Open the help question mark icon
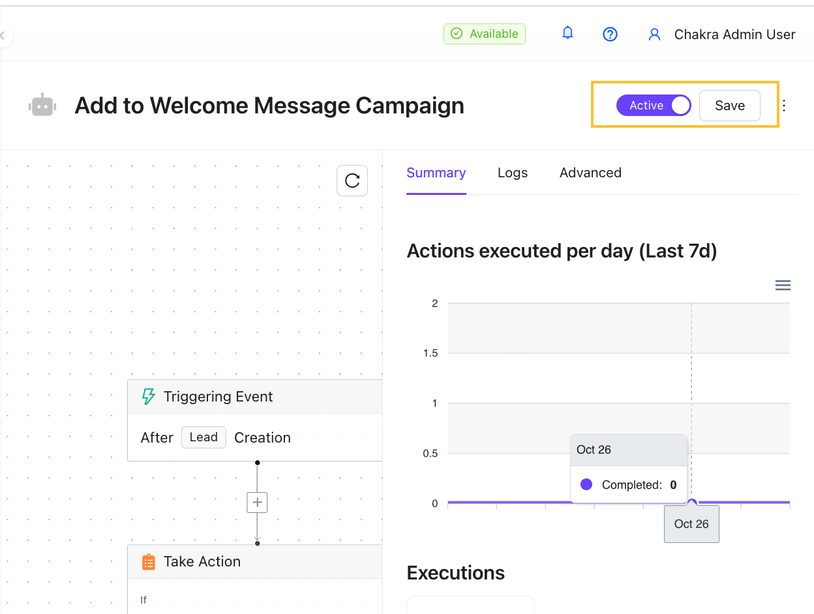 (610, 34)
